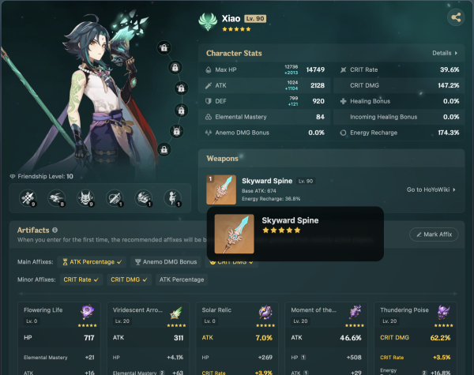This screenshot has height=375, width=474.
Task: Open the mask talent icon with level 9
Action: coord(85,198)
